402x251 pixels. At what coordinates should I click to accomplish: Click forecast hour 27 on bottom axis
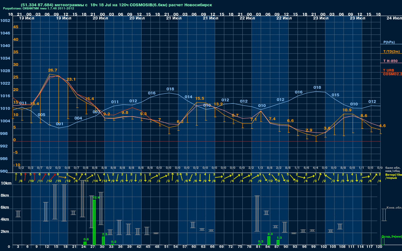point(93,247)
